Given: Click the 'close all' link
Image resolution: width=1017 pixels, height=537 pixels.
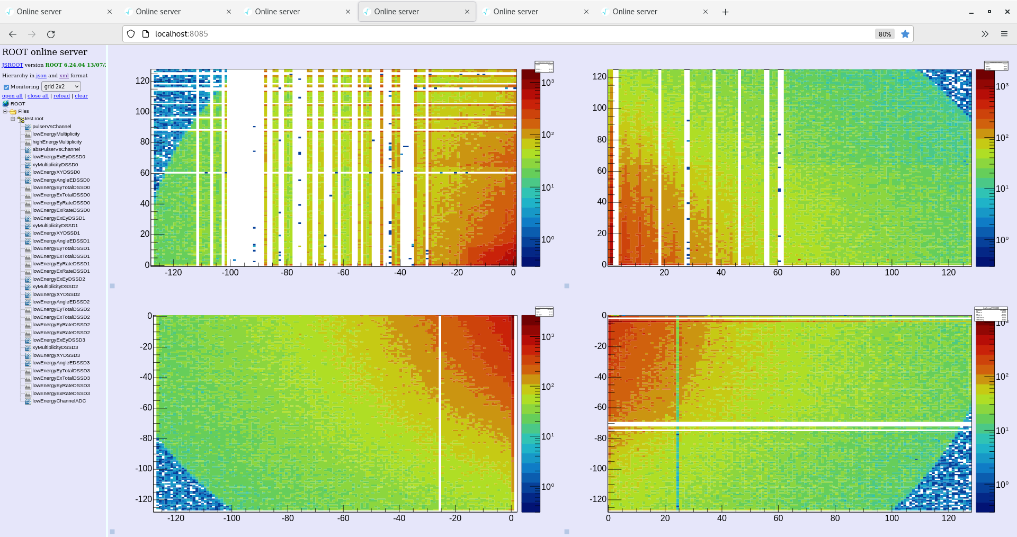Looking at the screenshot, I should point(38,96).
